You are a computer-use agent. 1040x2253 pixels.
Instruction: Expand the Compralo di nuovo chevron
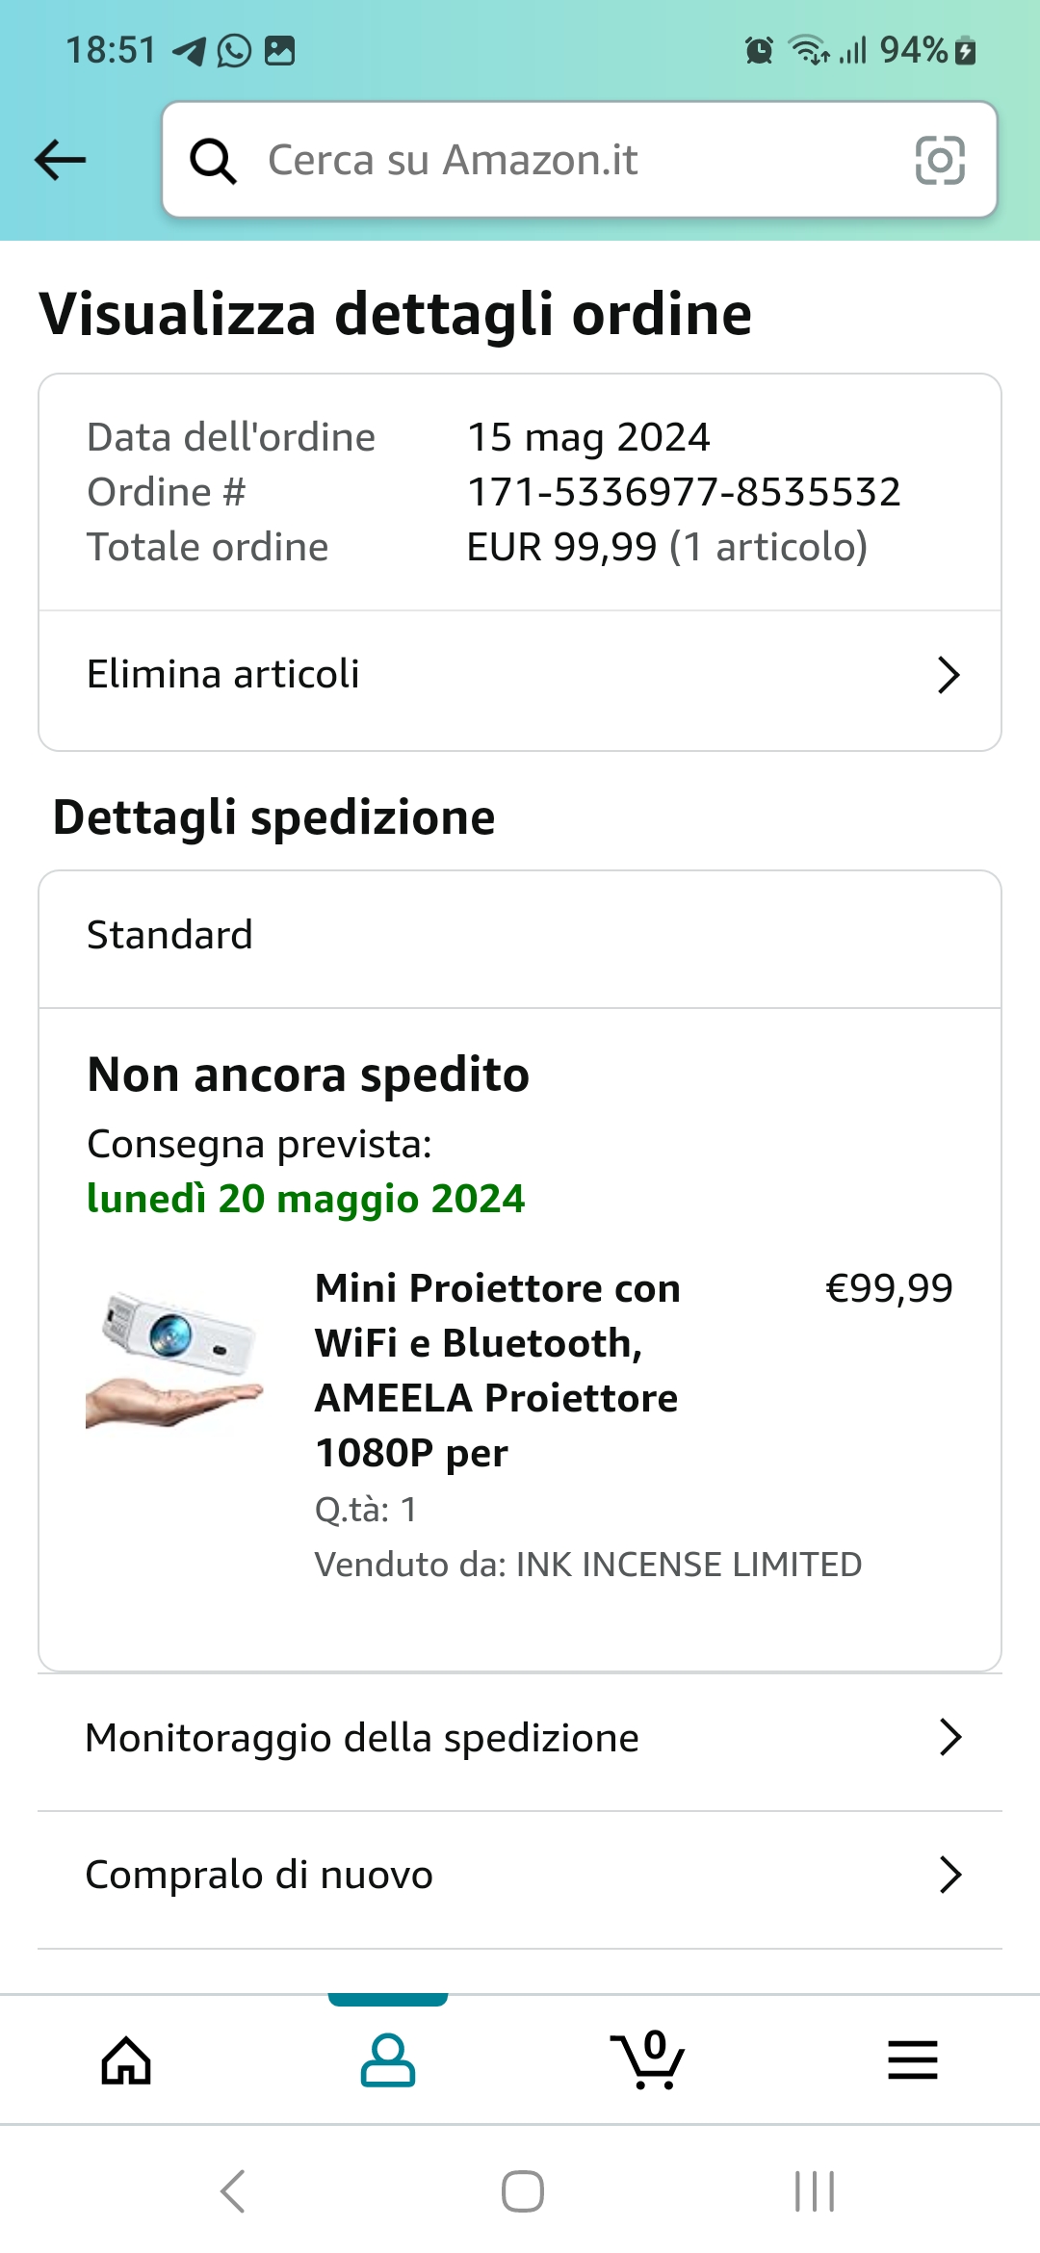(x=950, y=1875)
